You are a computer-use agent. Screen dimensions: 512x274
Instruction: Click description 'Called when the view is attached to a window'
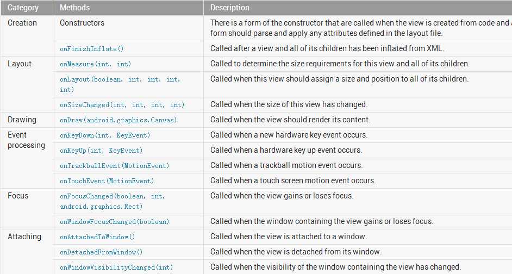289,236
